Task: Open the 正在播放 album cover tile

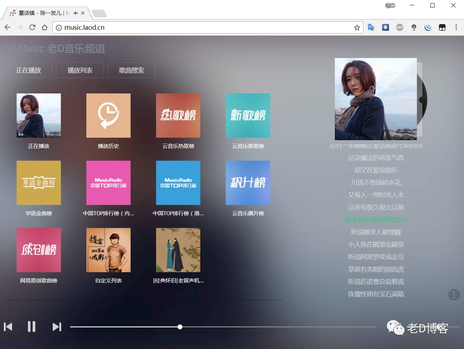Action: [39, 115]
